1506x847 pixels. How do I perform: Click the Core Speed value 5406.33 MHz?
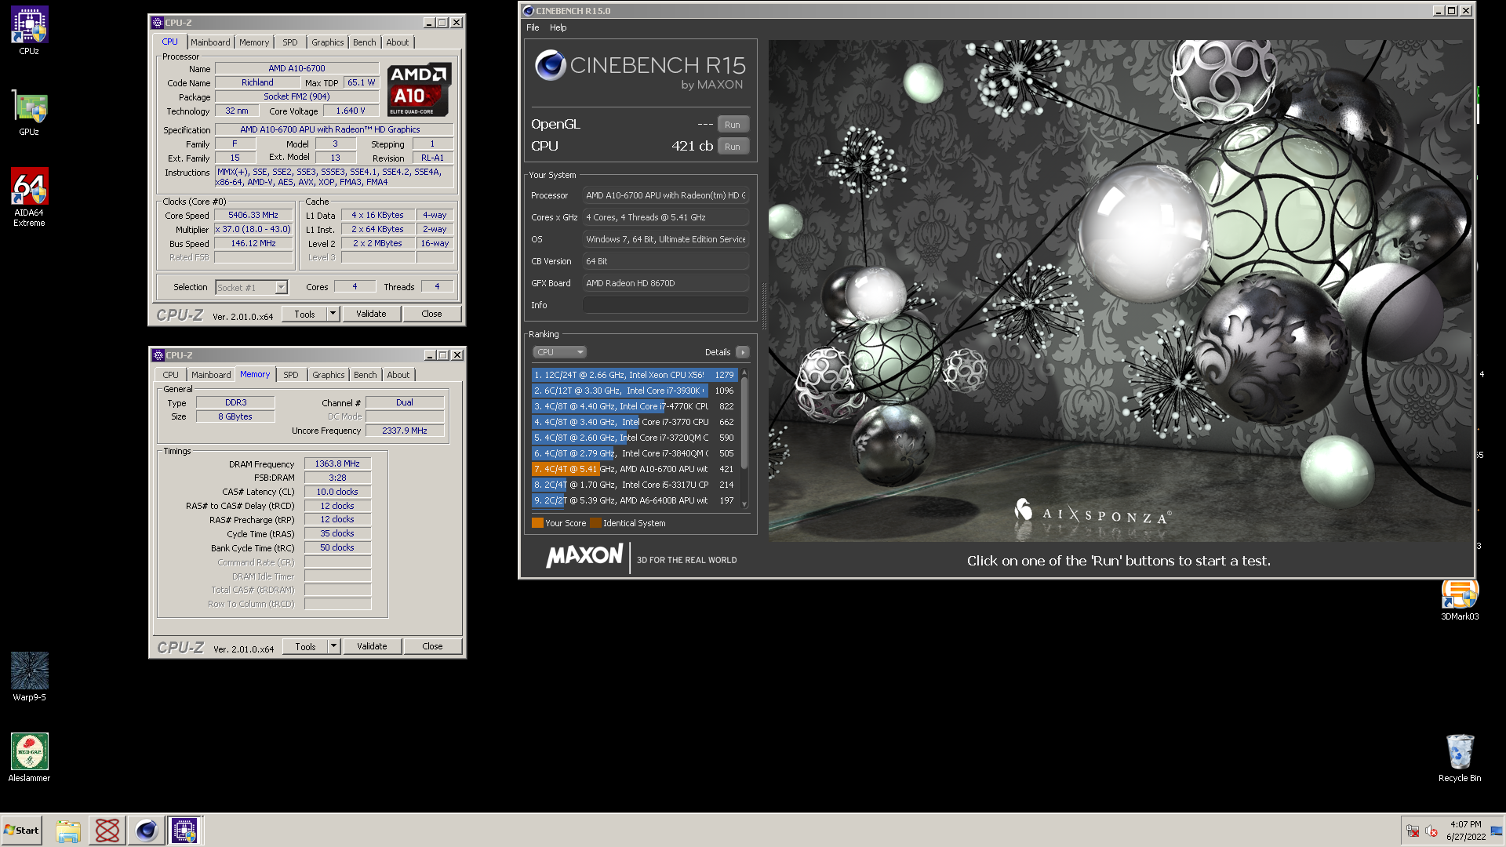[x=253, y=215]
